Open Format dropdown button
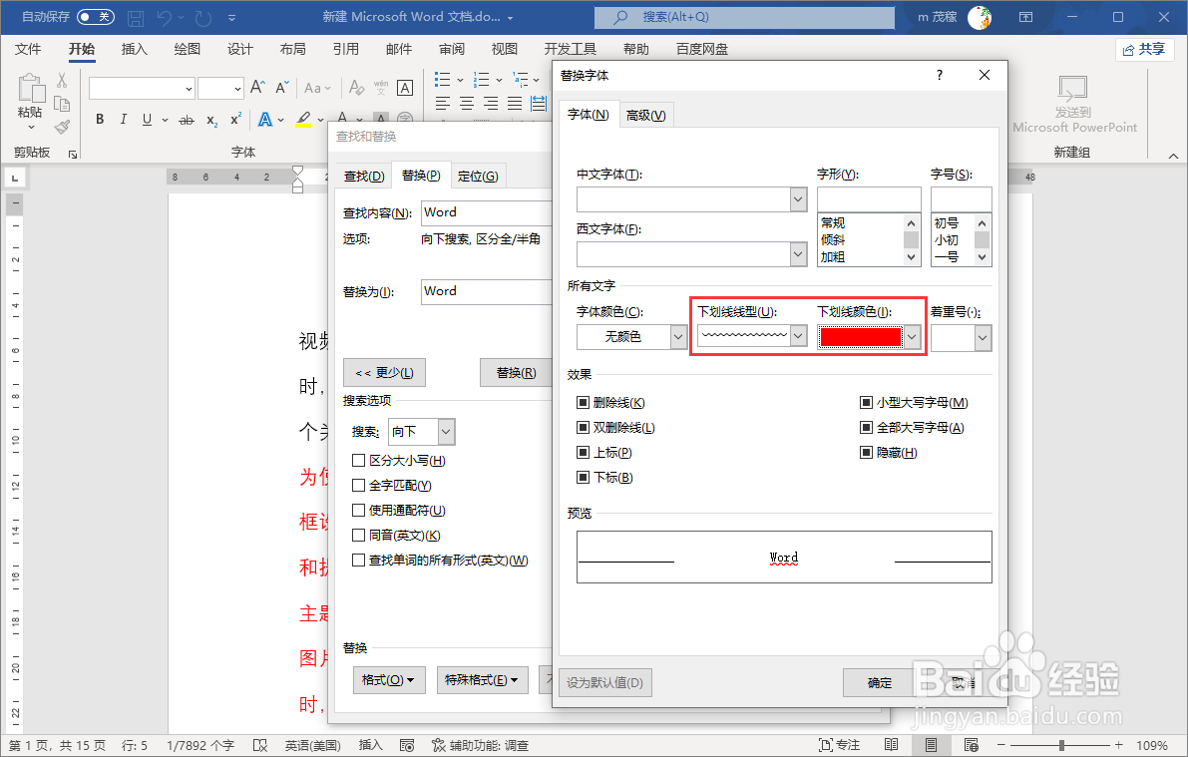The height and width of the screenshot is (757, 1188). point(389,680)
